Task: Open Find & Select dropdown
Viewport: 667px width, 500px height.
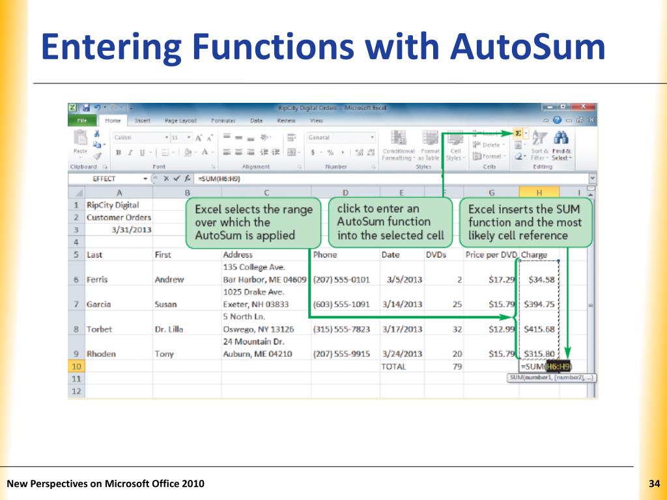Action: [561, 145]
